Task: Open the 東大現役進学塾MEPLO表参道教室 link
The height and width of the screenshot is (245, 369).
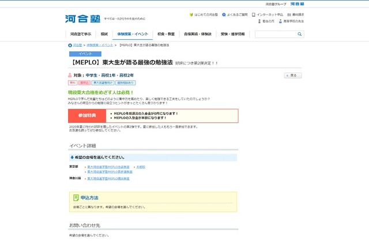Action: pyautogui.click(x=110, y=172)
